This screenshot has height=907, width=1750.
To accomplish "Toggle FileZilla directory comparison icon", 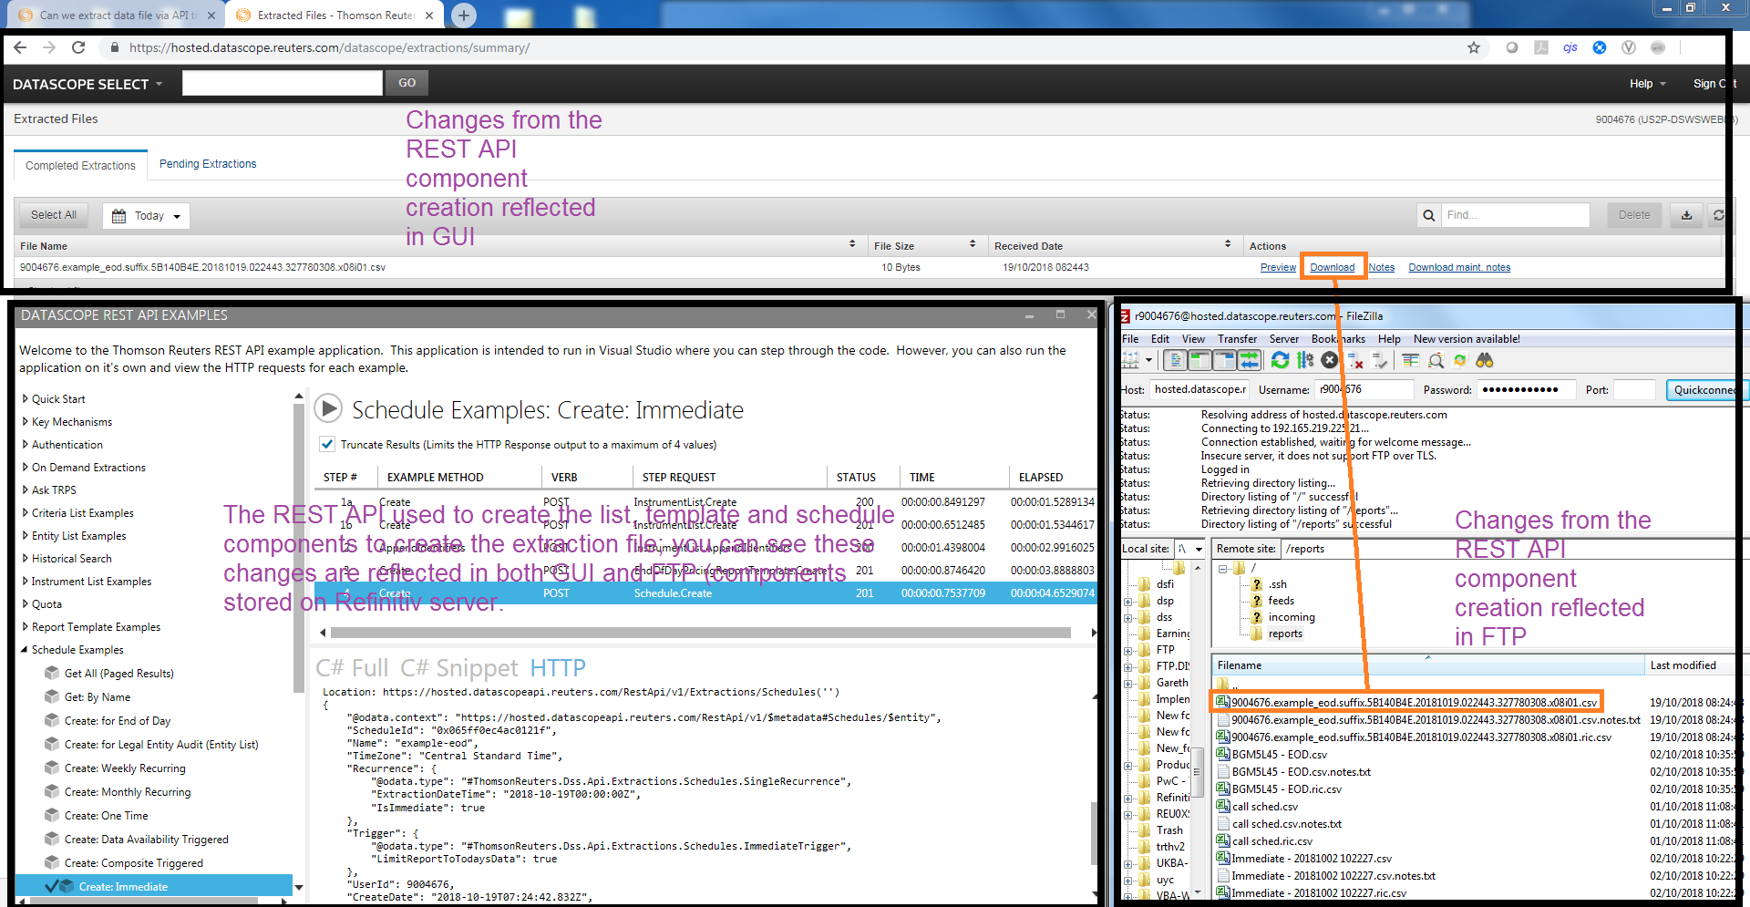I will click(1436, 361).
